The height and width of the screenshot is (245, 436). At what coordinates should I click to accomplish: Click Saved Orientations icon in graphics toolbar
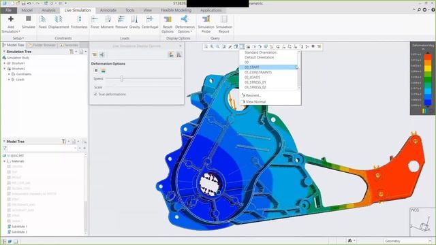242,47
